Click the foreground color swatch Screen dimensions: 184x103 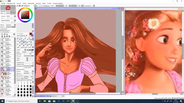pos(31,34)
